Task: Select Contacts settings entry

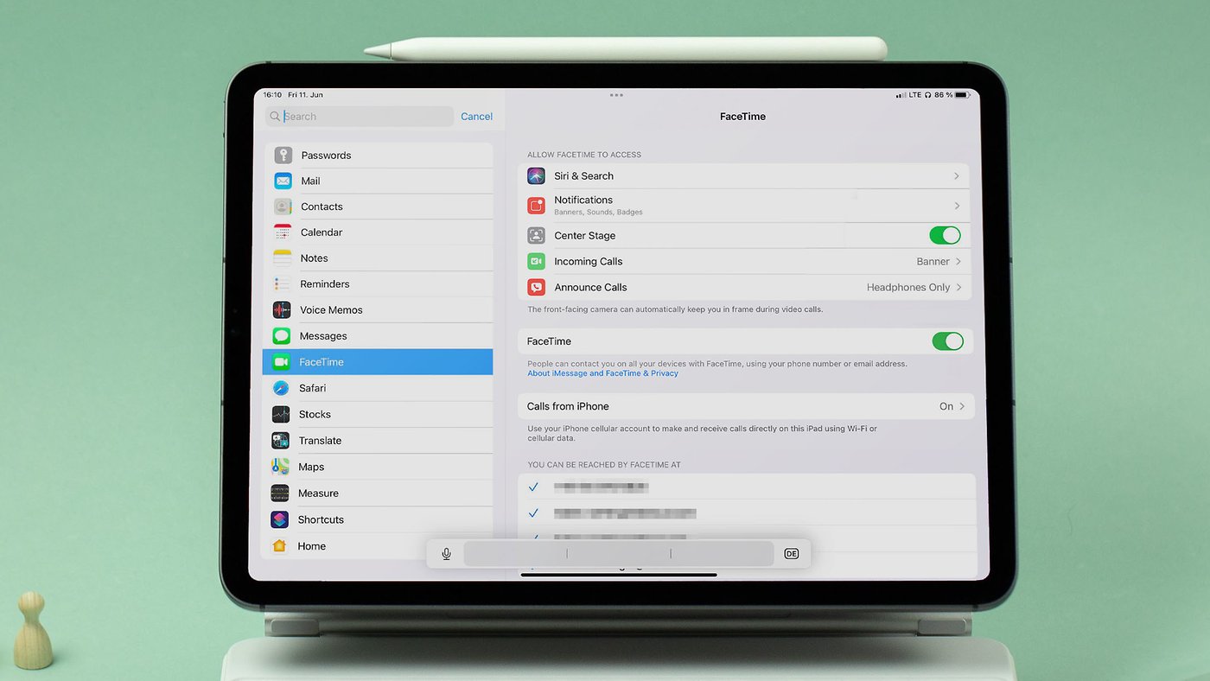Action: (380, 207)
